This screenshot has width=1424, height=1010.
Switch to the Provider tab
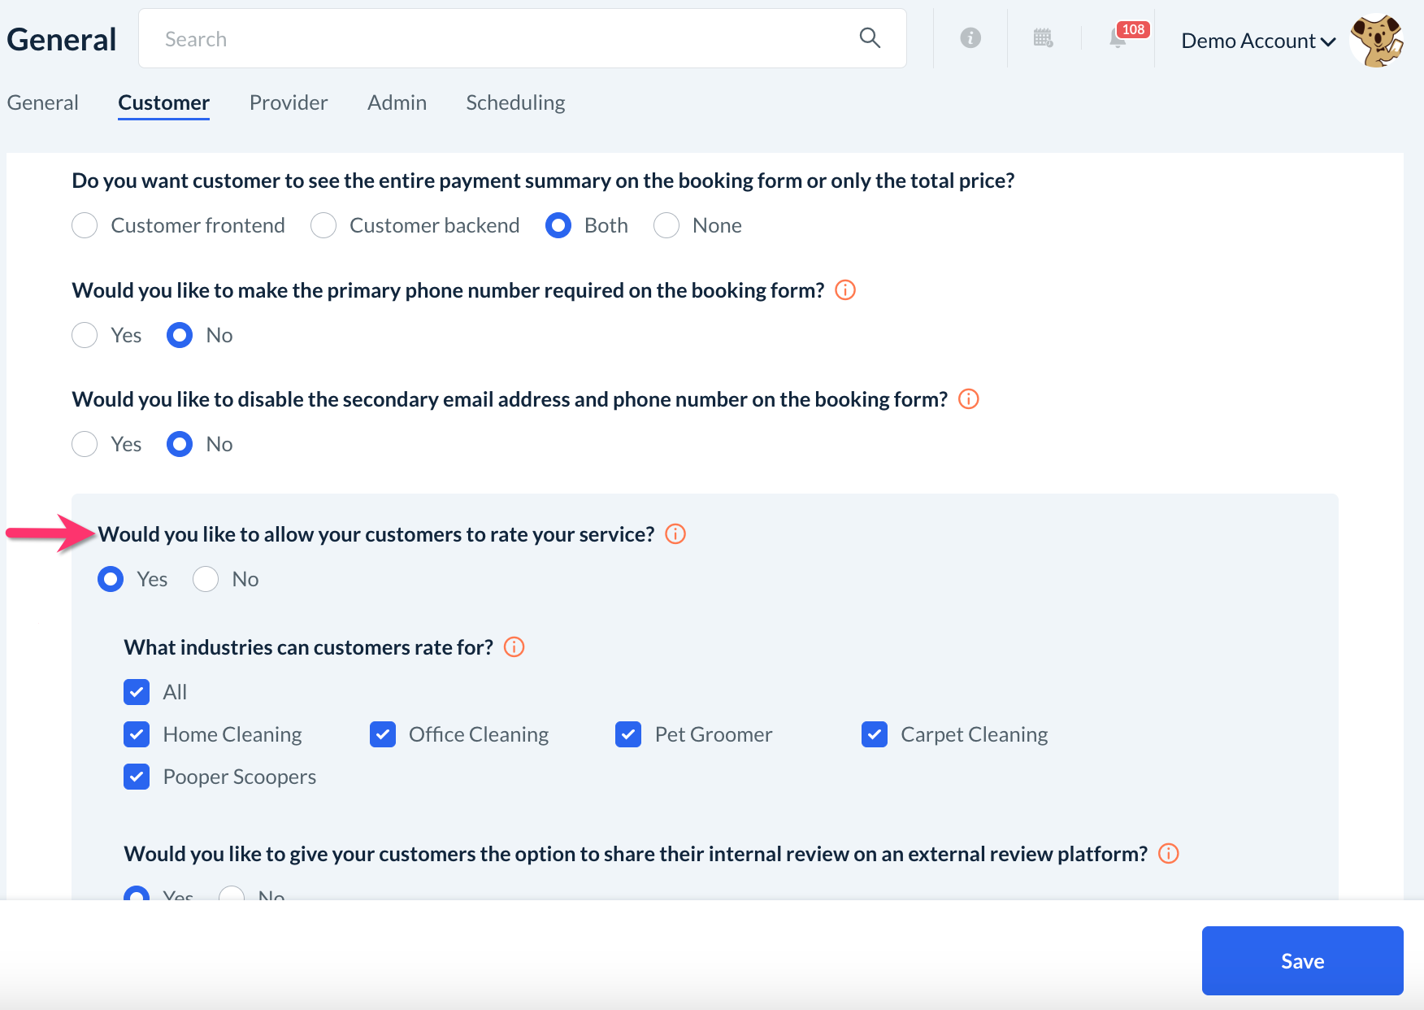click(289, 102)
